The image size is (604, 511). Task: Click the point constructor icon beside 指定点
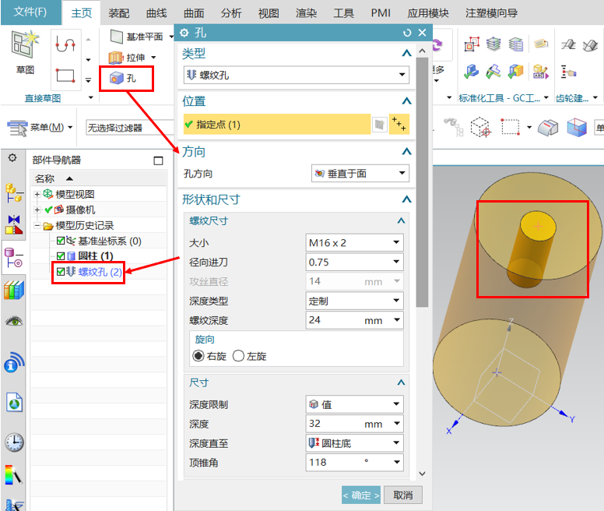point(399,125)
